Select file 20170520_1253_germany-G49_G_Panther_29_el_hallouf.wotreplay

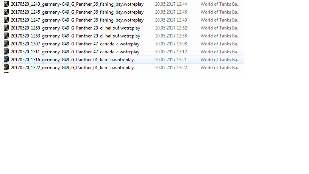(x=75, y=36)
